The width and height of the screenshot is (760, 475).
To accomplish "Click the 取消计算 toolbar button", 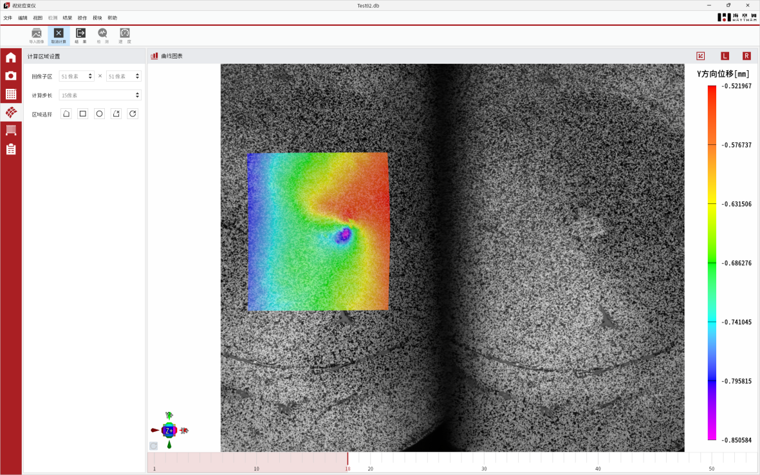I will point(59,35).
